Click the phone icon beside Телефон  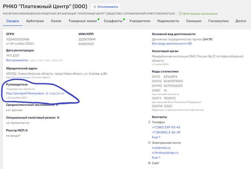[149, 122]
